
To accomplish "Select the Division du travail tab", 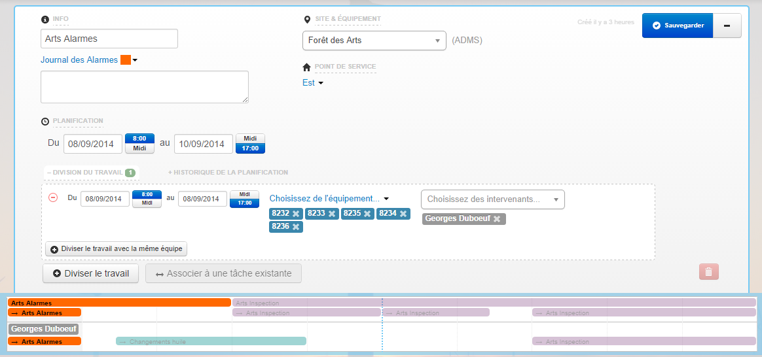I will (x=90, y=173).
